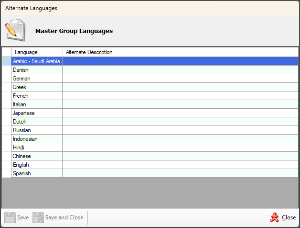300x228 pixels.
Task: Edit Alternate Description cell for Arabic
Action: [x=180, y=61]
